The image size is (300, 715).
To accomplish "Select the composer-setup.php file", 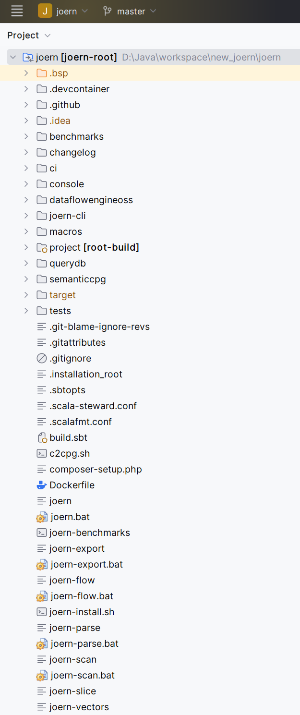I will coord(94,469).
